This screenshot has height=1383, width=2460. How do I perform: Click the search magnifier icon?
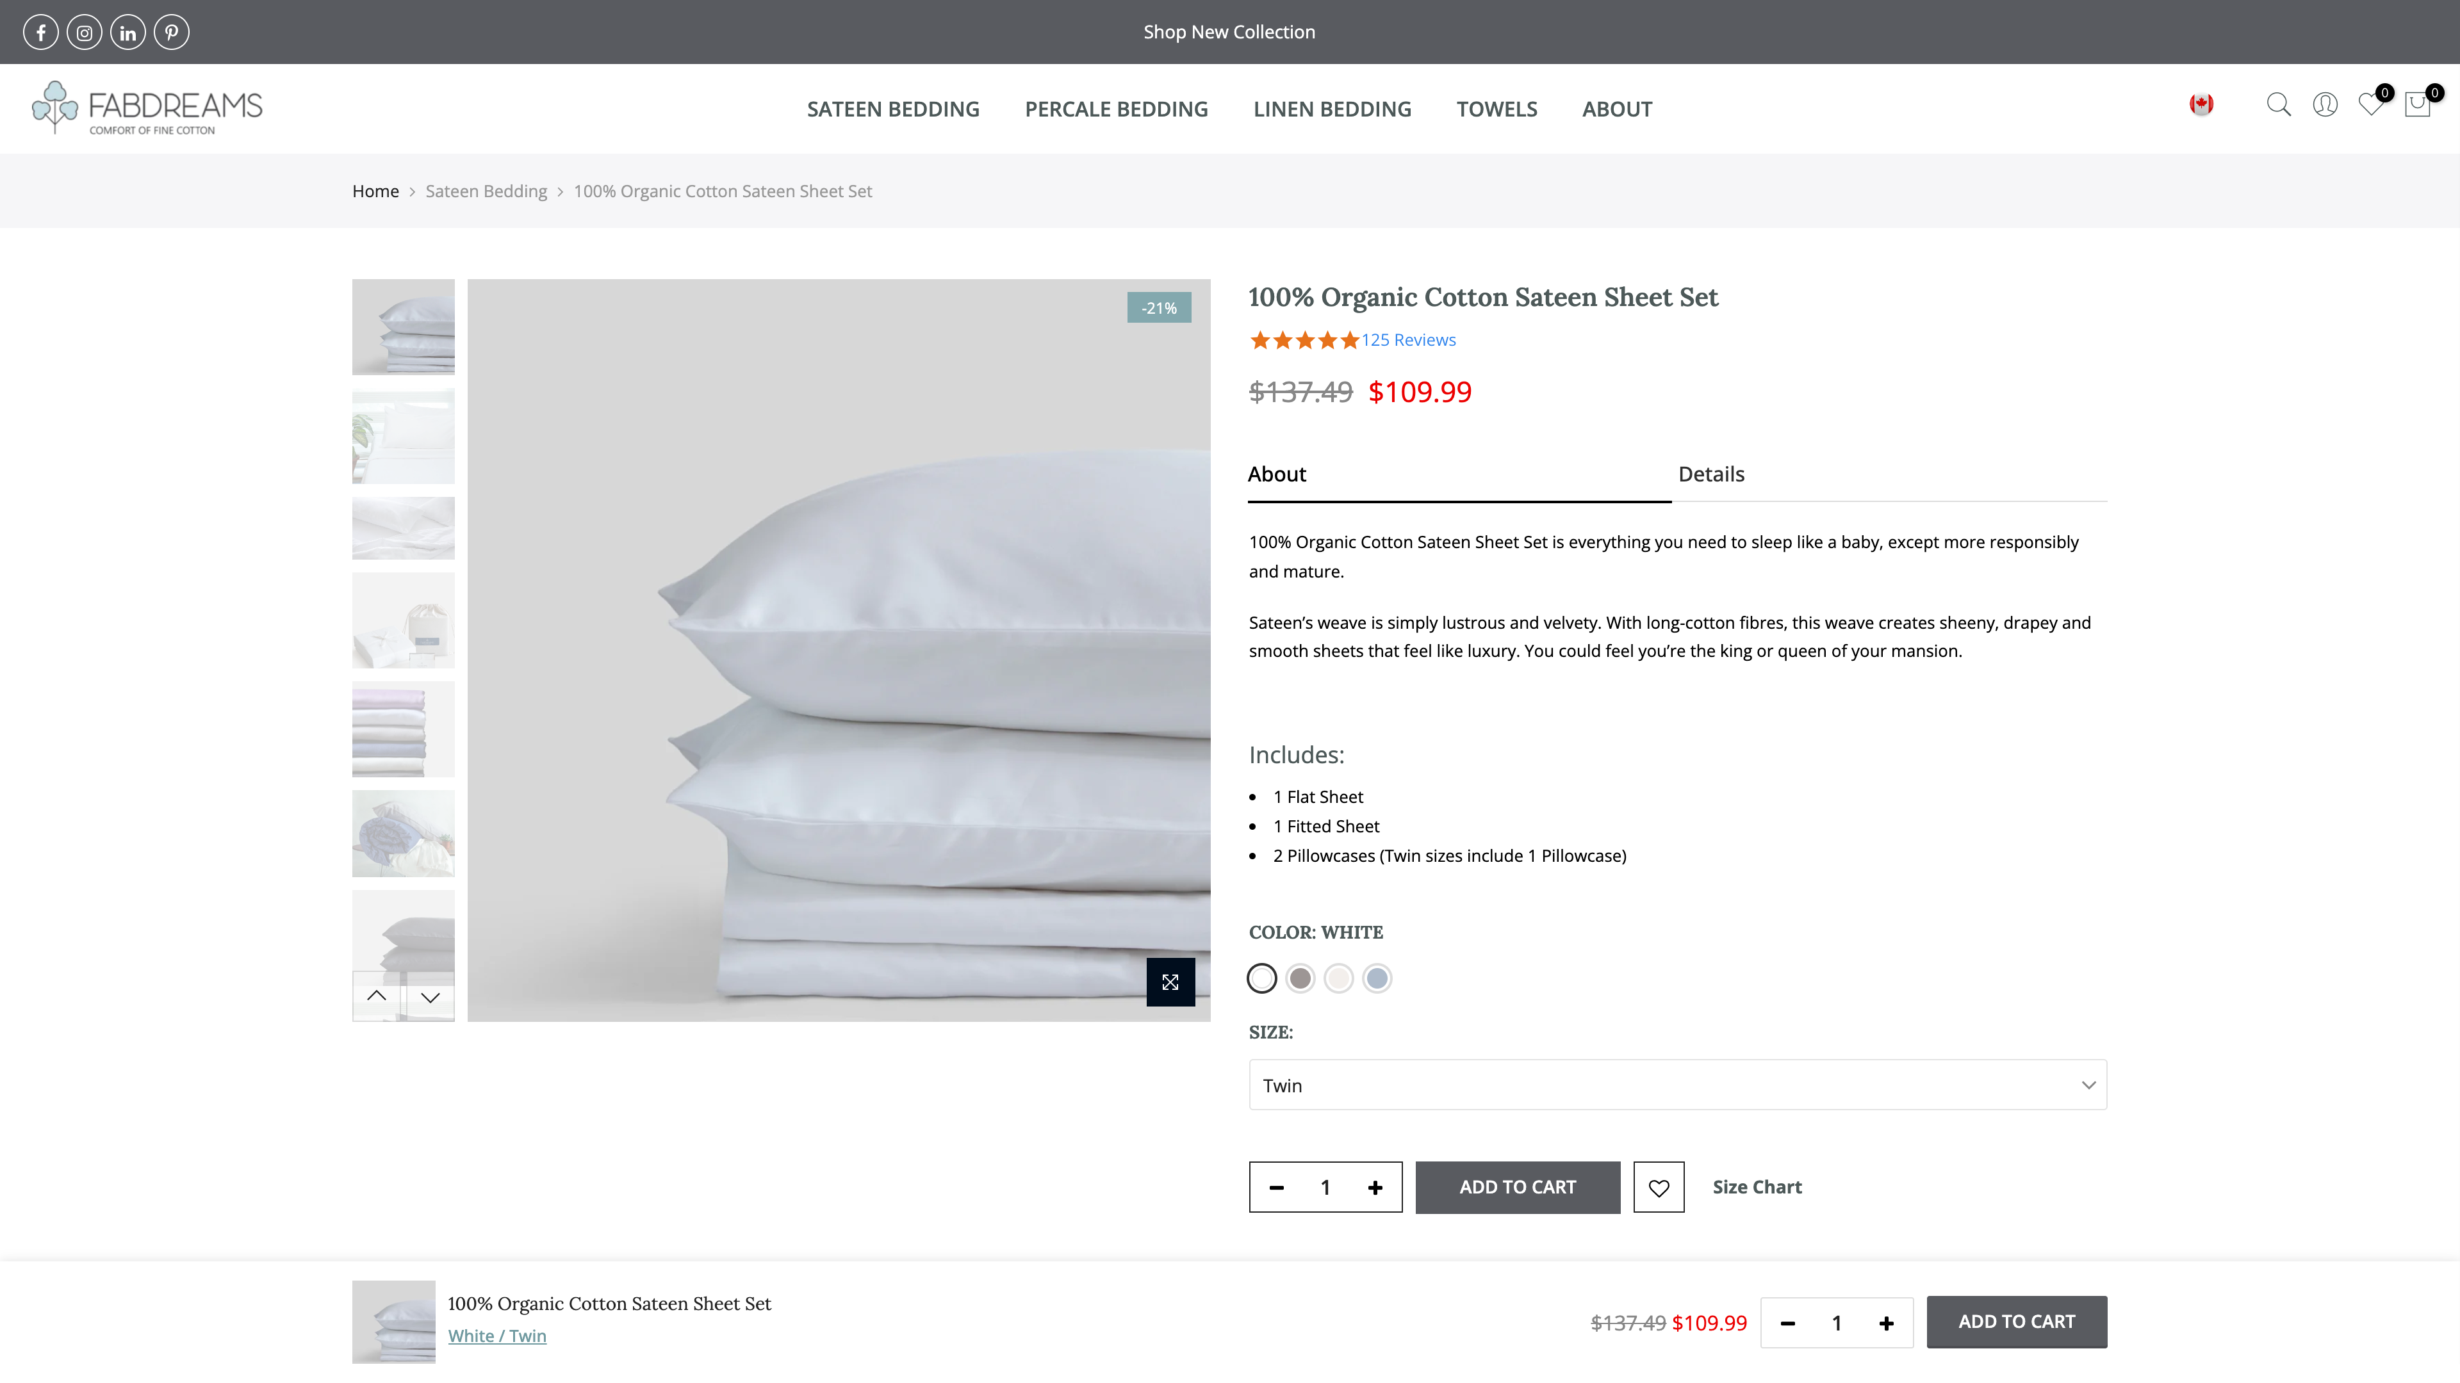click(2279, 104)
